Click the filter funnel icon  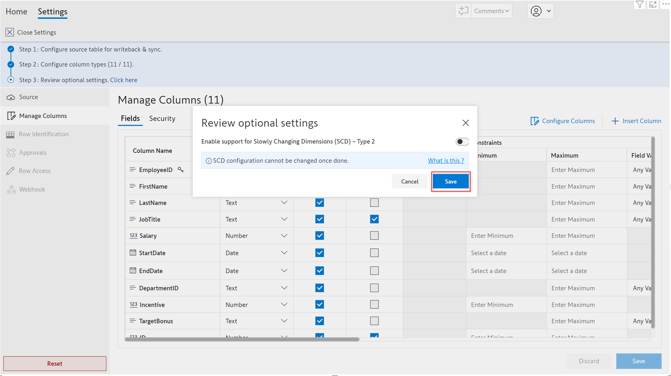[x=640, y=4]
